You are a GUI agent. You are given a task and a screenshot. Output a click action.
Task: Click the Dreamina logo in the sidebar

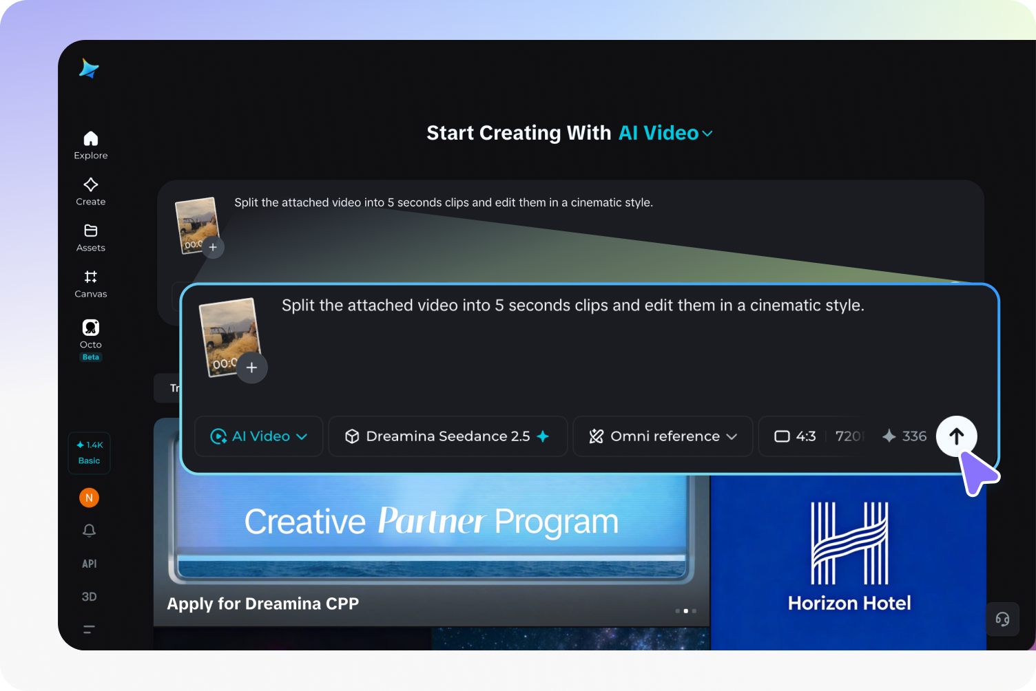click(90, 68)
